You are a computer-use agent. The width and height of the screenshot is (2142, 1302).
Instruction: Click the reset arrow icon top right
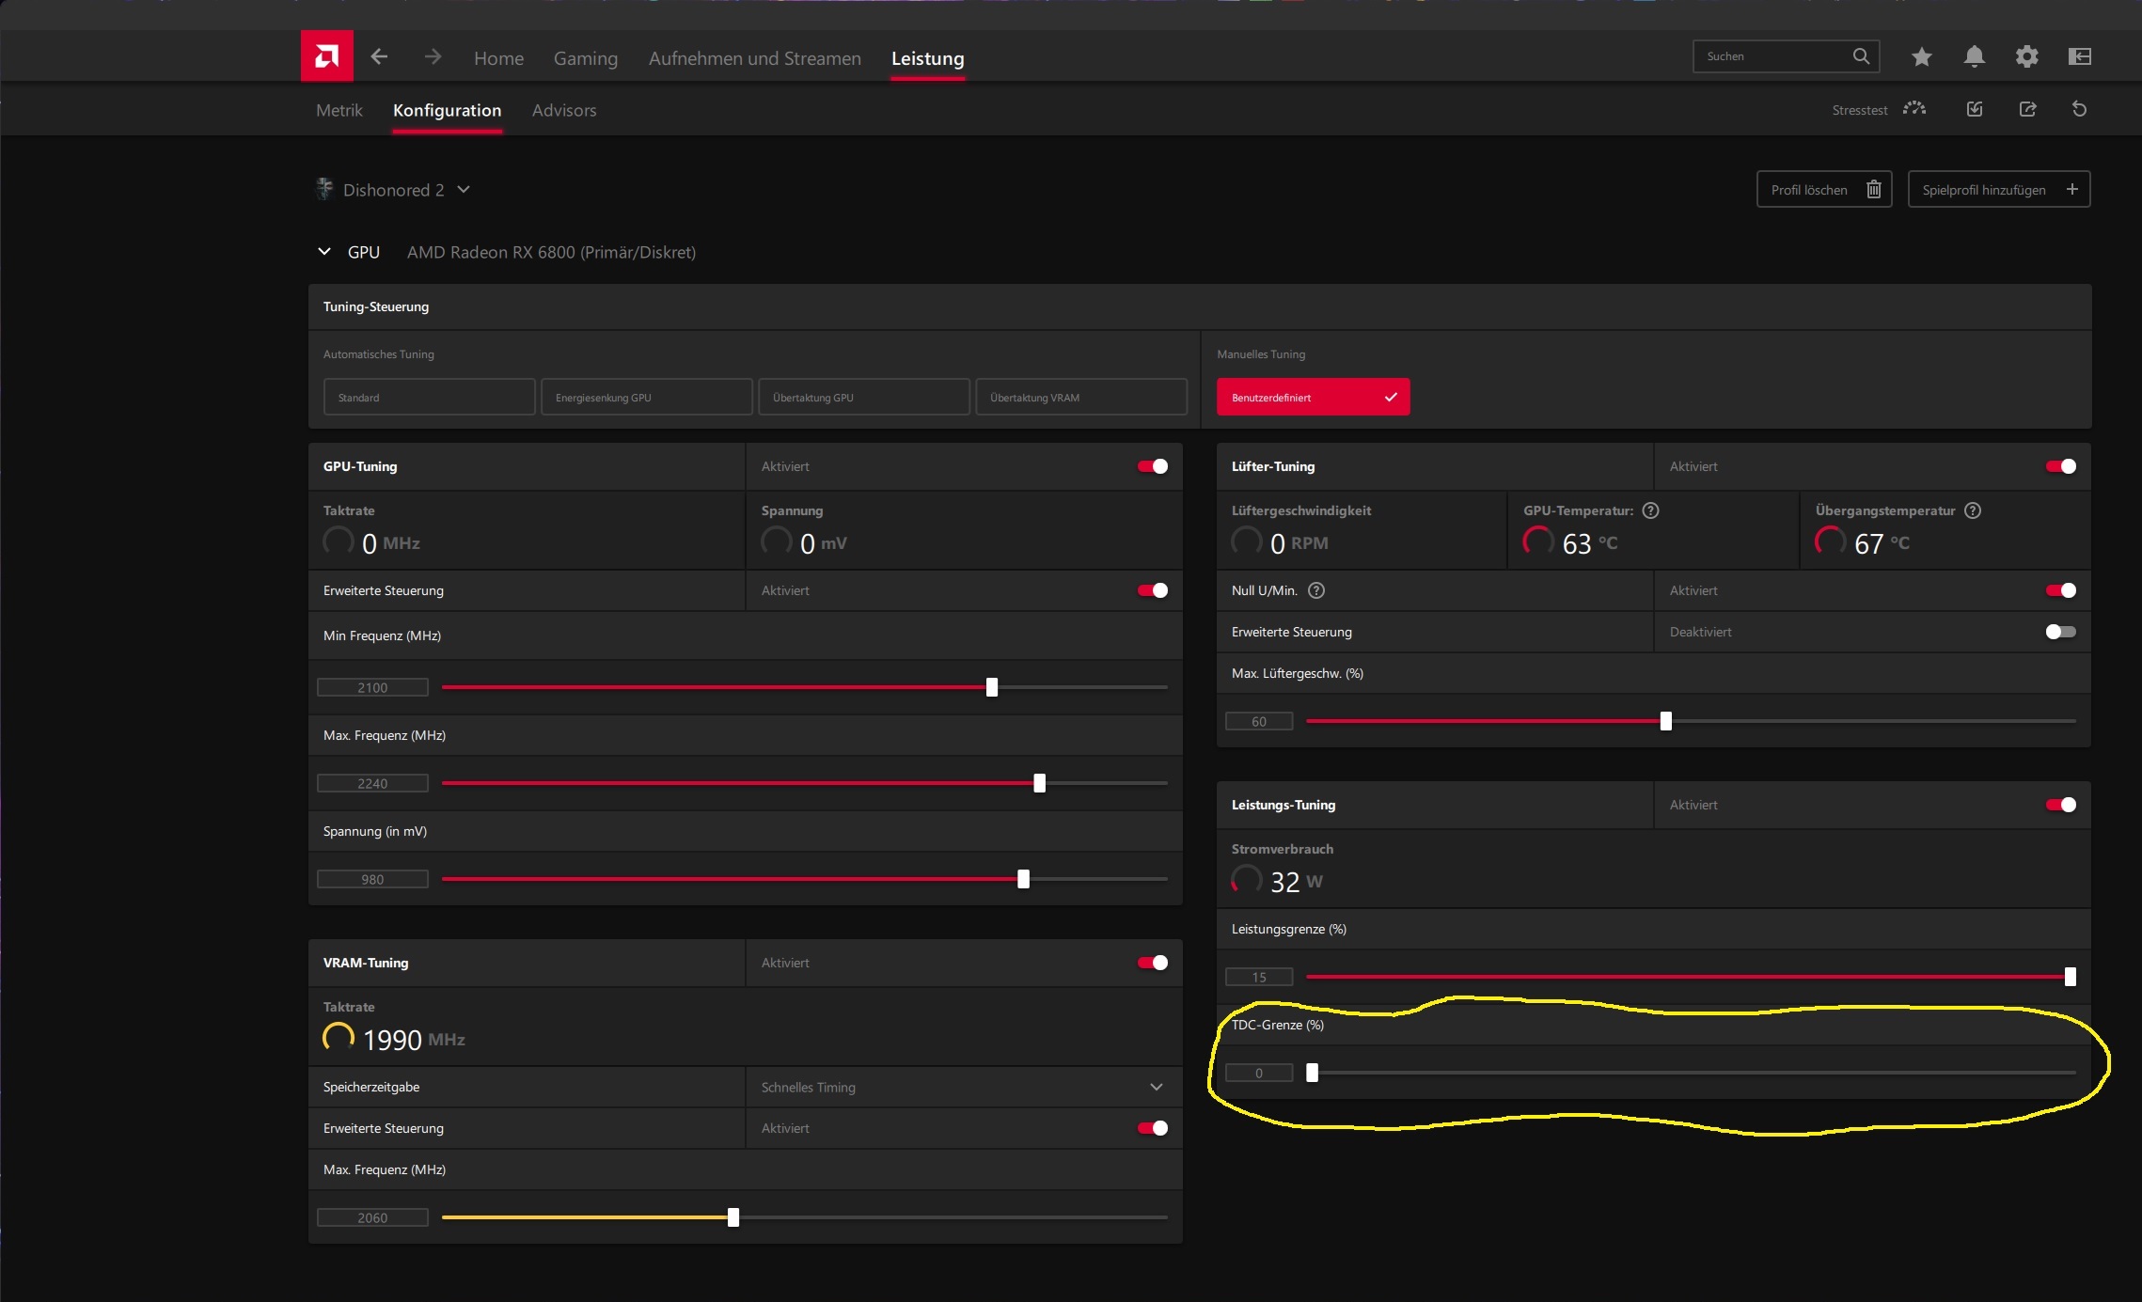coord(2079,109)
